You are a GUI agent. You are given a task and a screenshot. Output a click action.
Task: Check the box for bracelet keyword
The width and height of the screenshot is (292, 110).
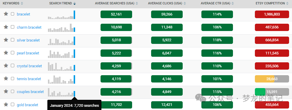13,14
